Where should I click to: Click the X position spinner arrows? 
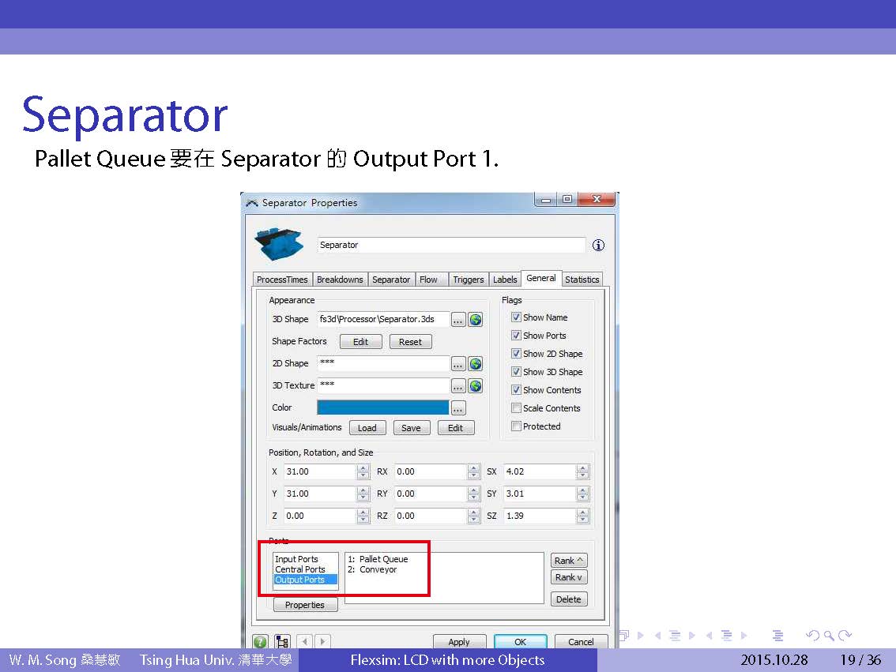(363, 471)
